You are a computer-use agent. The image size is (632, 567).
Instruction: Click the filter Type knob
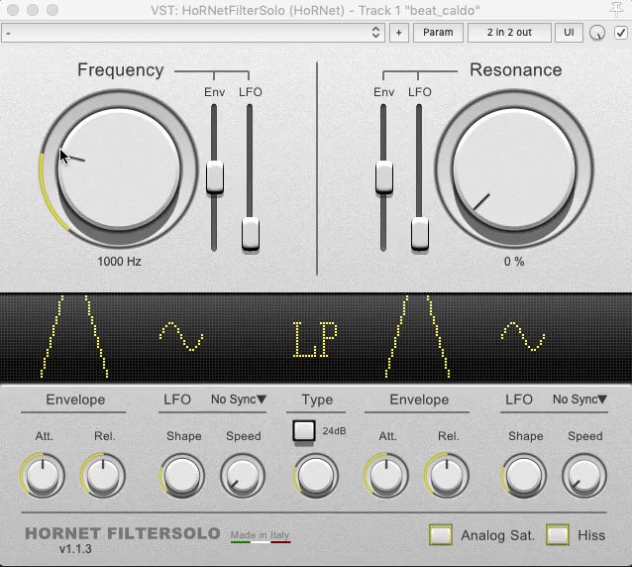[316, 476]
